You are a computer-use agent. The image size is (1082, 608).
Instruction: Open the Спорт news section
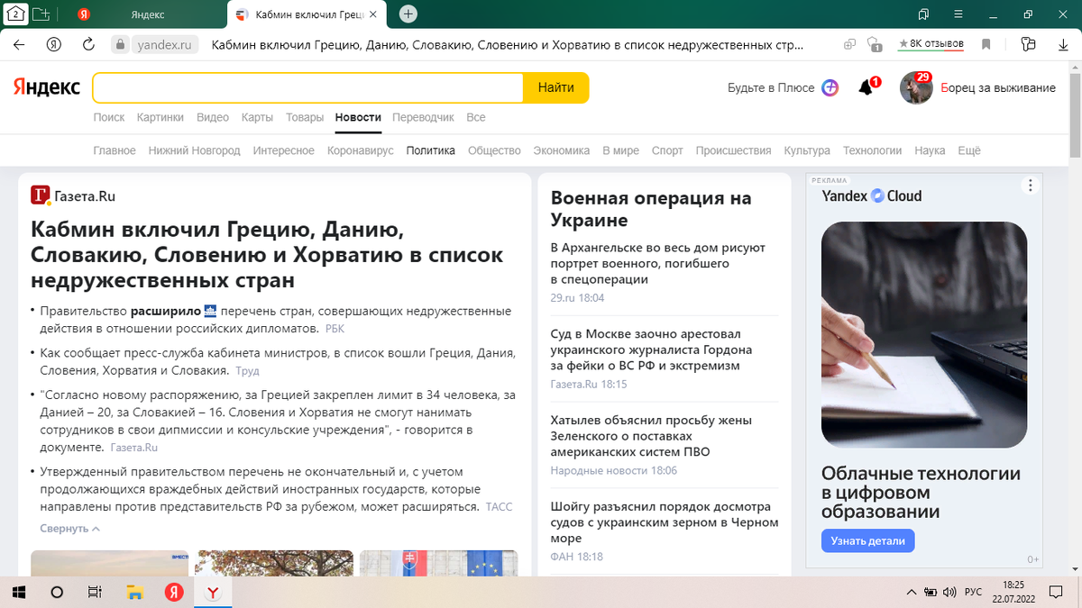[667, 150]
